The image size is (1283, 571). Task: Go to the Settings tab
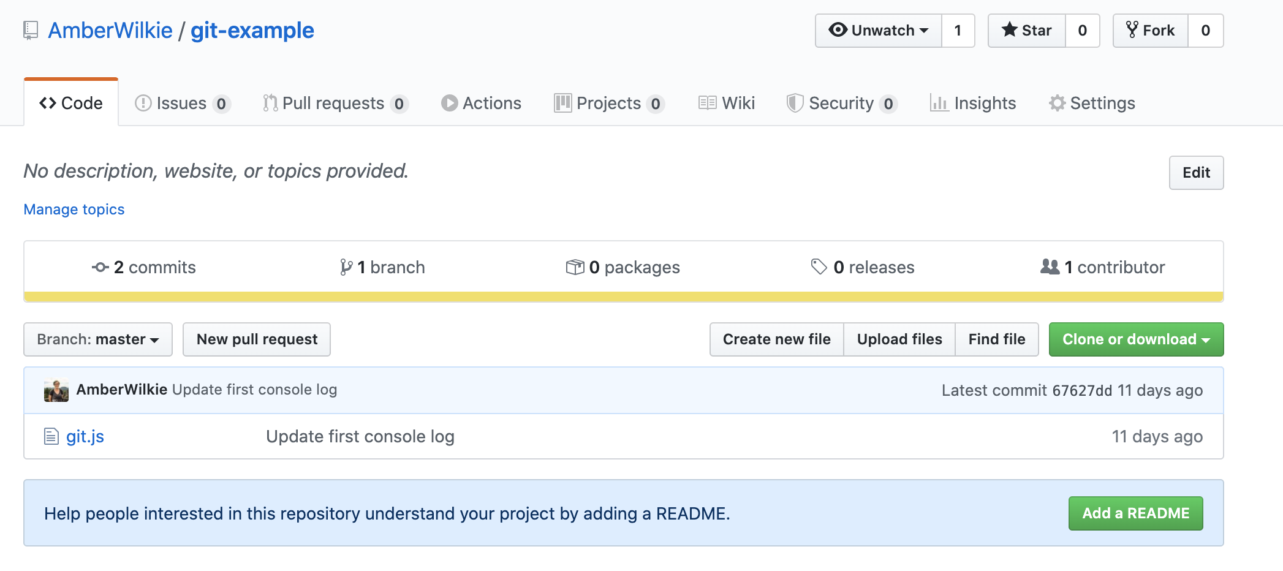1092,104
